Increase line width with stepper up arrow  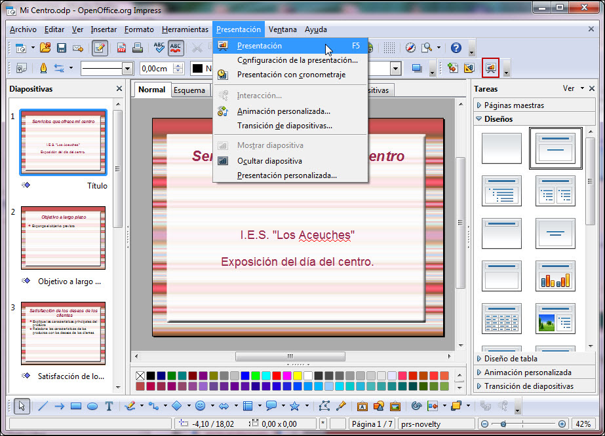pyautogui.click(x=178, y=65)
